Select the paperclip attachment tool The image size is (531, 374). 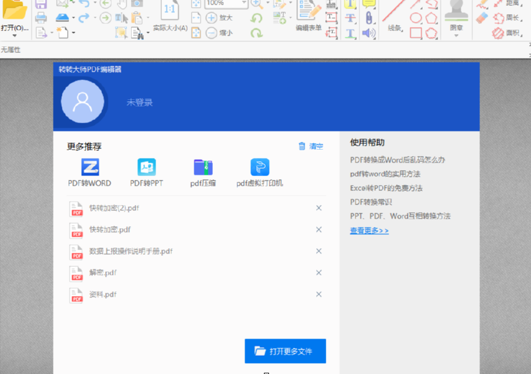pyautogui.click(x=368, y=17)
